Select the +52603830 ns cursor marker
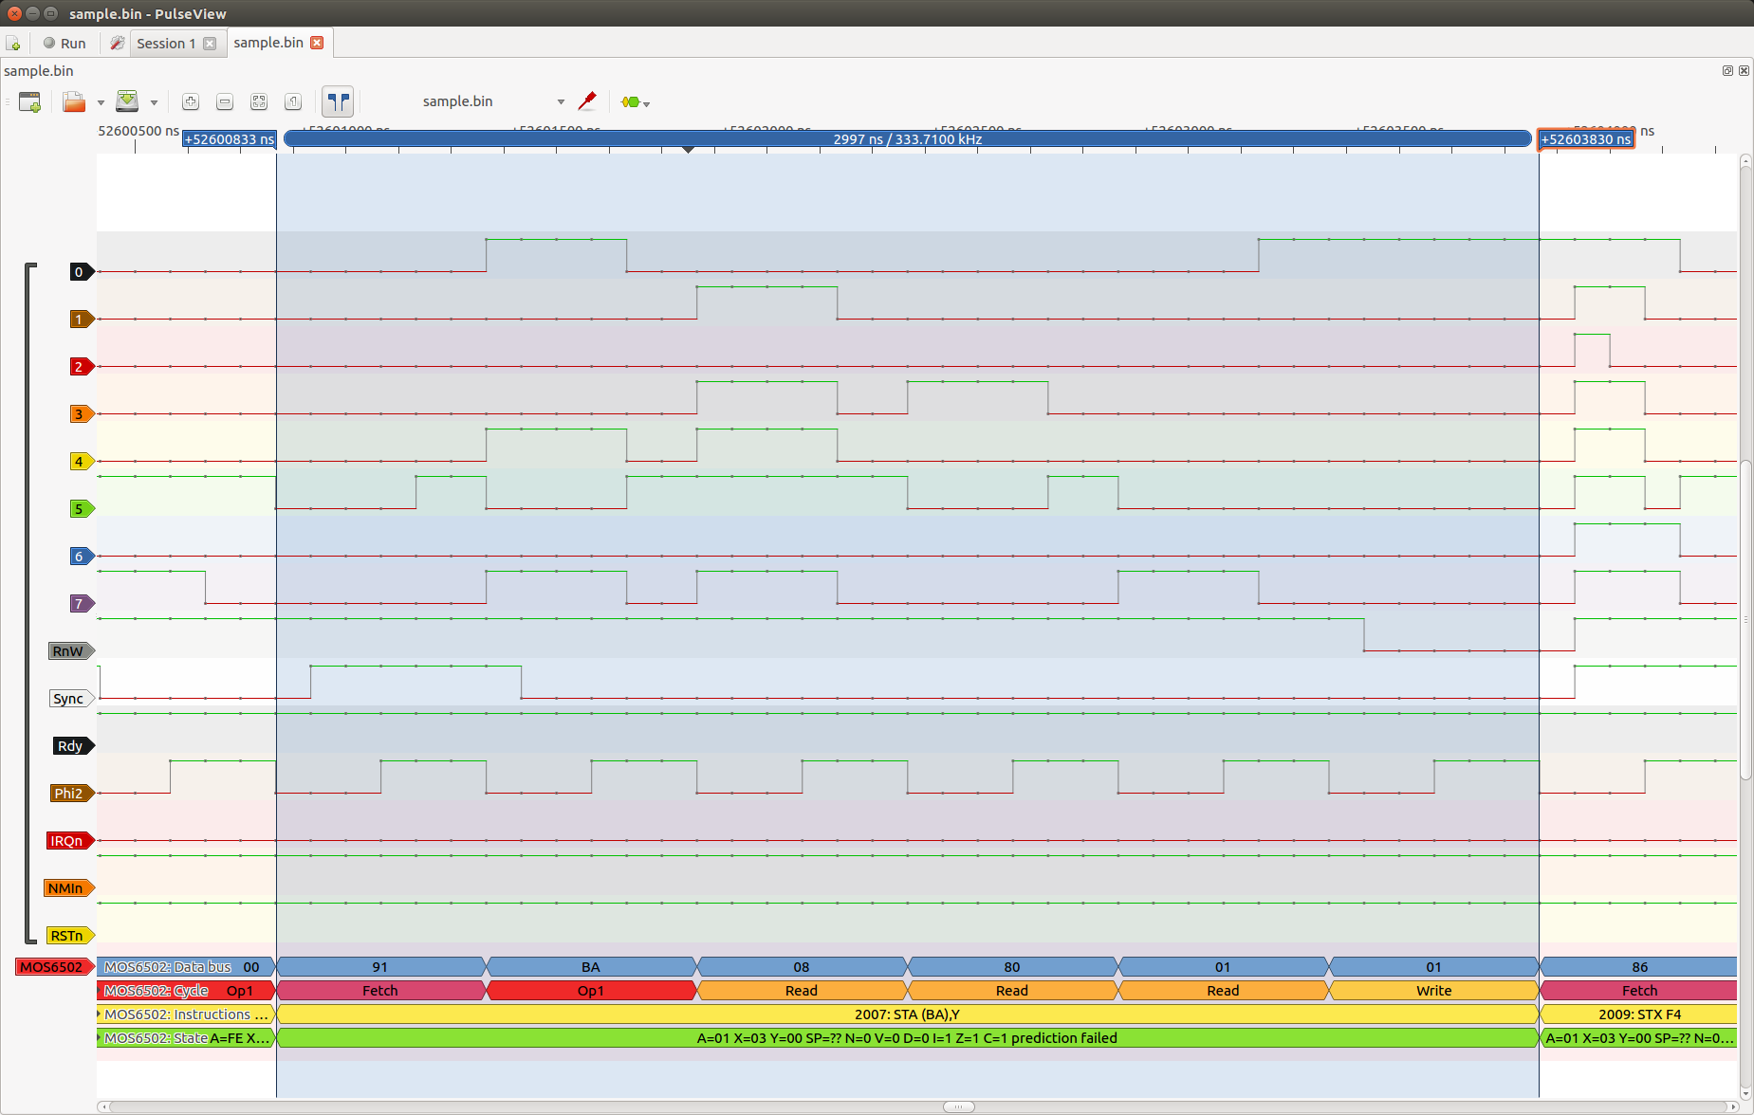The image size is (1754, 1115). (x=1585, y=139)
